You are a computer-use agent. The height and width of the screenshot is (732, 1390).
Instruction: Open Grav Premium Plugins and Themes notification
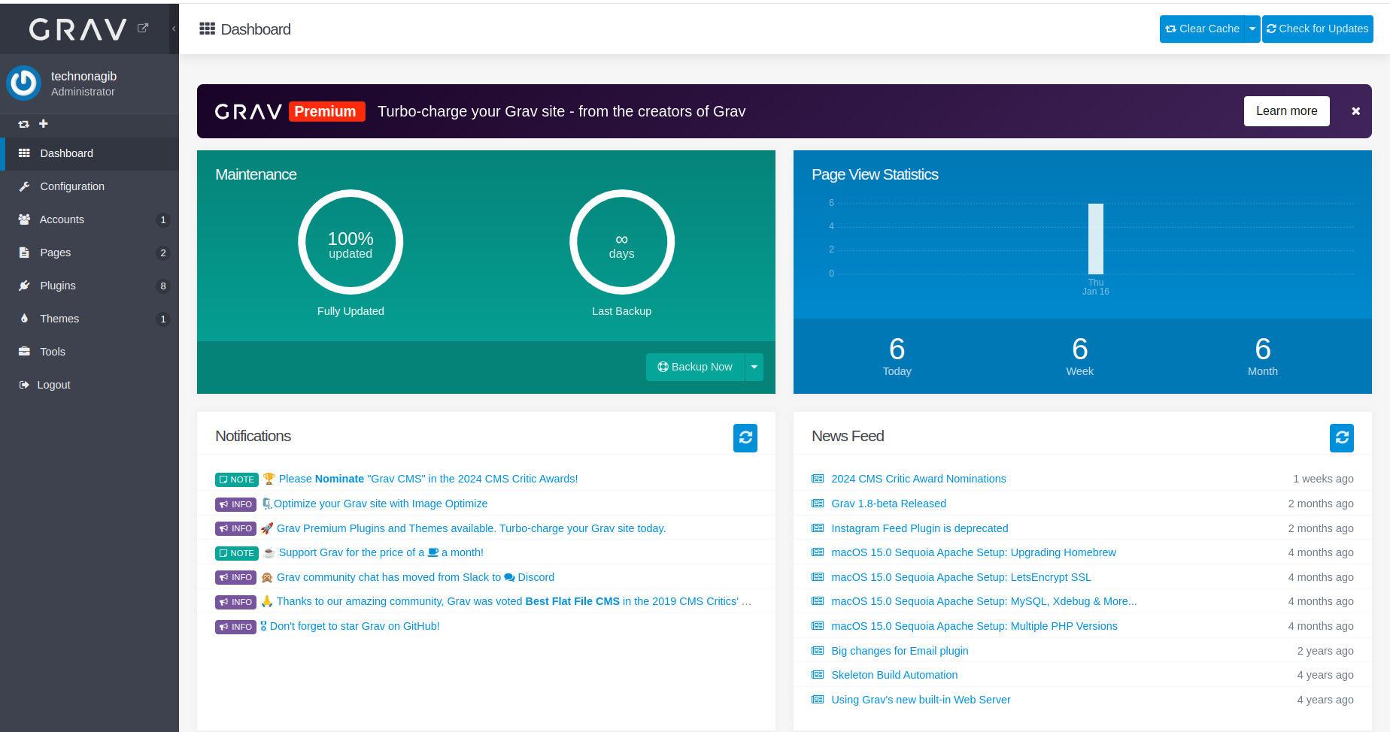click(471, 528)
